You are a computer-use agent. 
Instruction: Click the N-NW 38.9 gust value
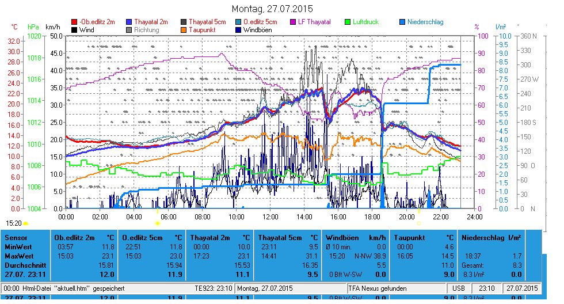370,256
